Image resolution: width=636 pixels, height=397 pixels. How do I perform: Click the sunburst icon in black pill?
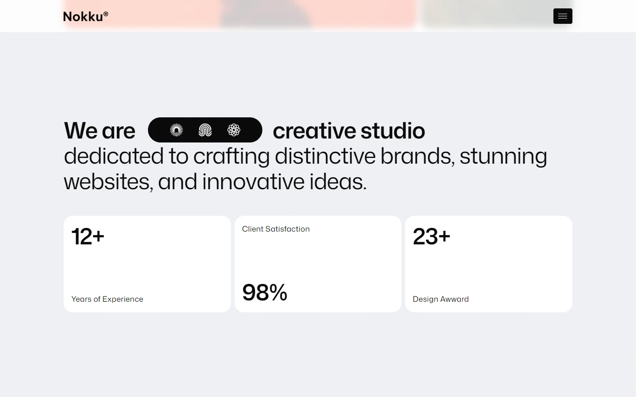click(176, 130)
